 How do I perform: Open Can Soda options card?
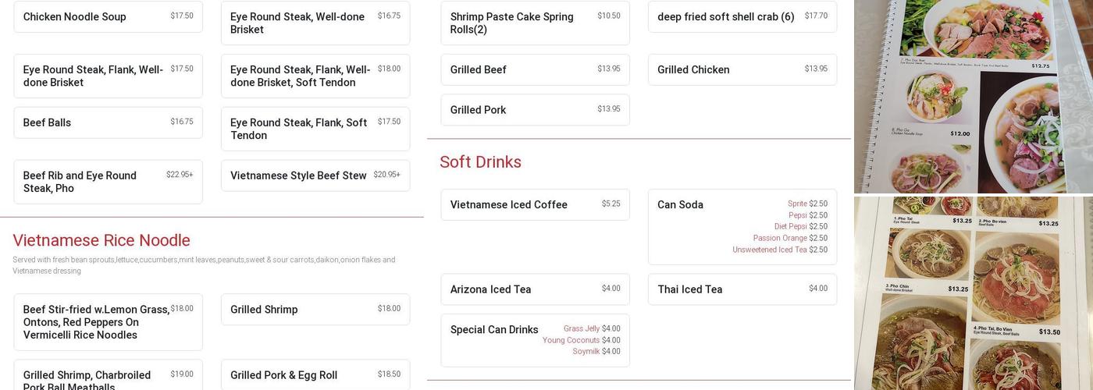click(x=742, y=226)
